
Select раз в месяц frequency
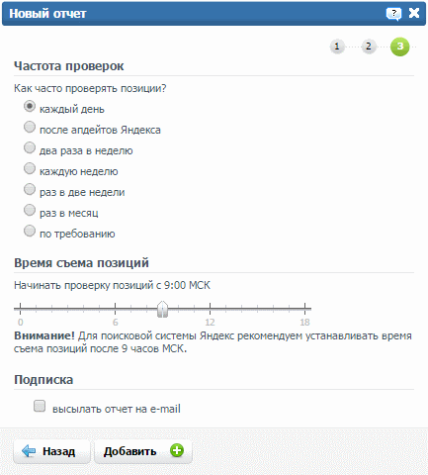click(x=30, y=210)
